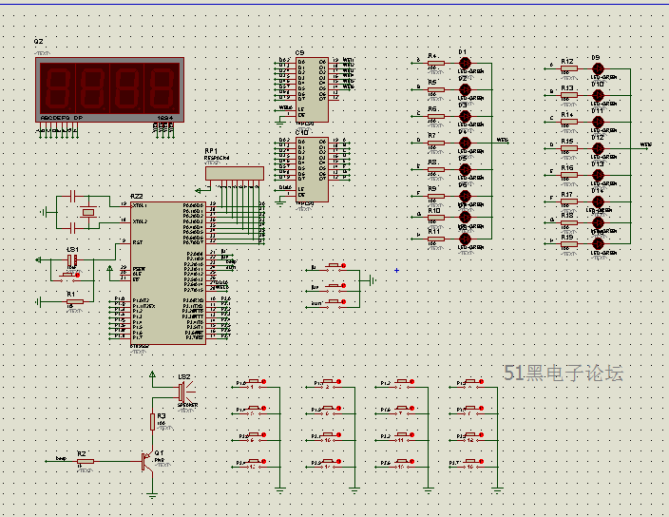Select resistor R18
Viewport: 669px width, 517px height.
[x=569, y=222]
